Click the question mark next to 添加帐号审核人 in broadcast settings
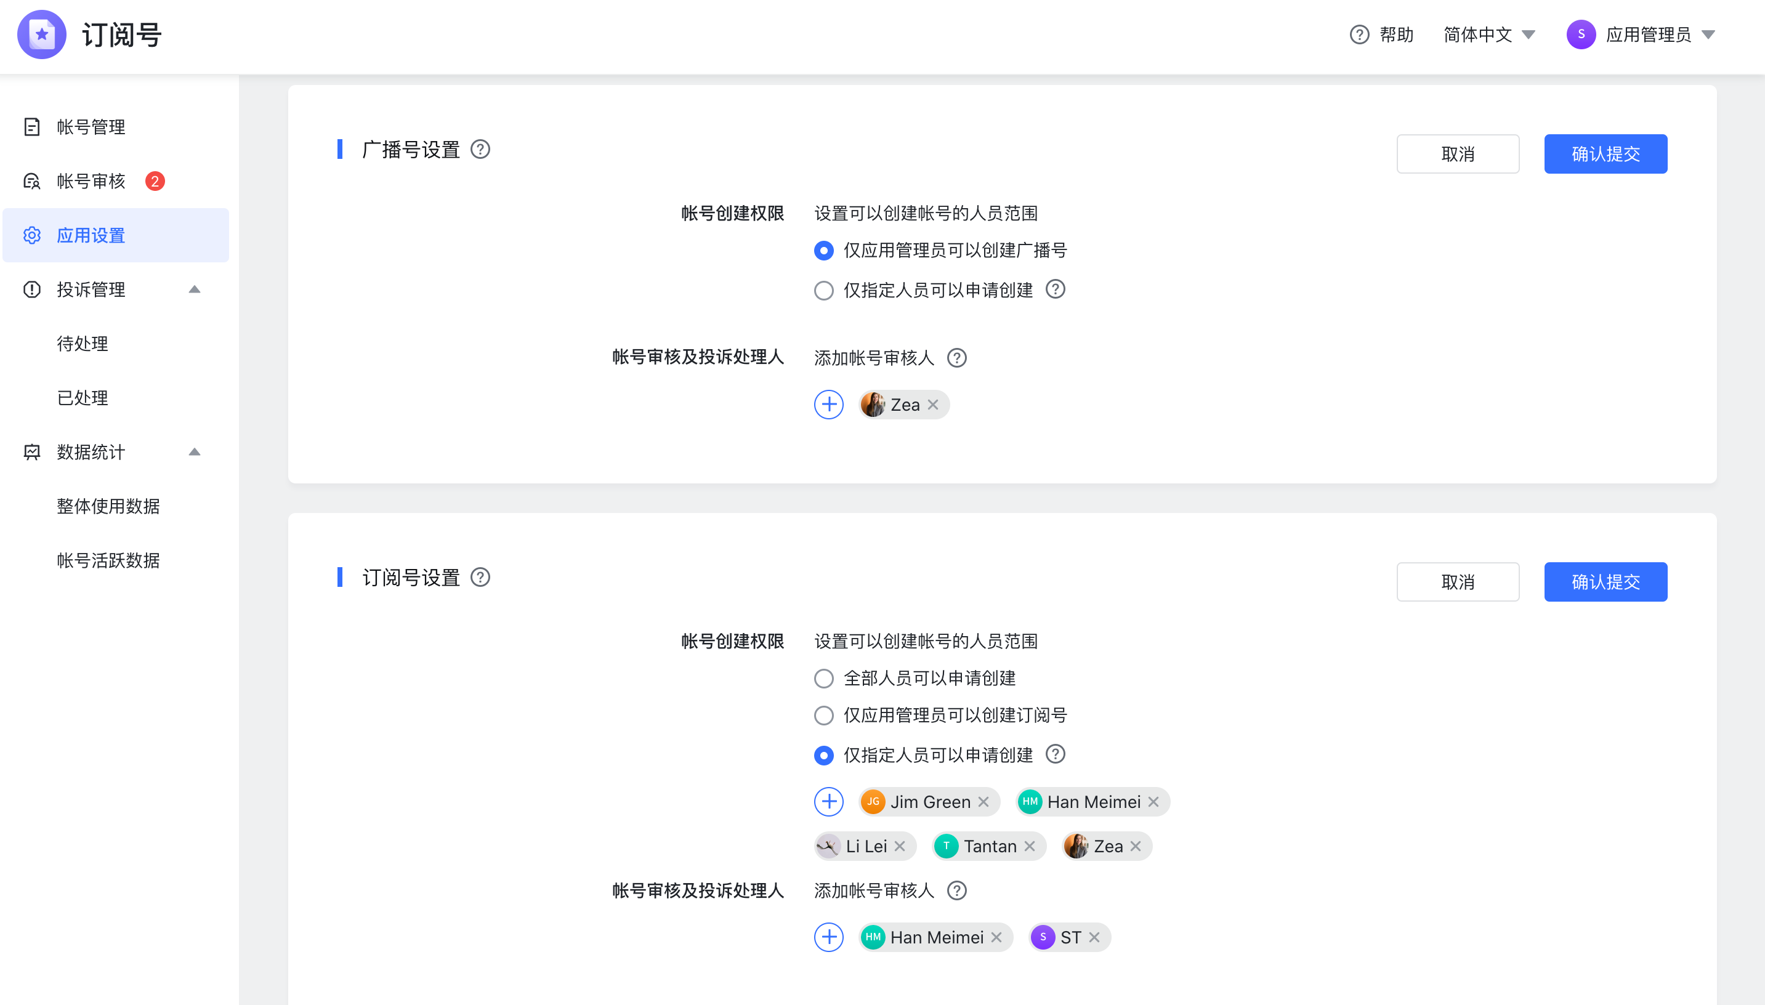The width and height of the screenshot is (1765, 1005). 956,358
